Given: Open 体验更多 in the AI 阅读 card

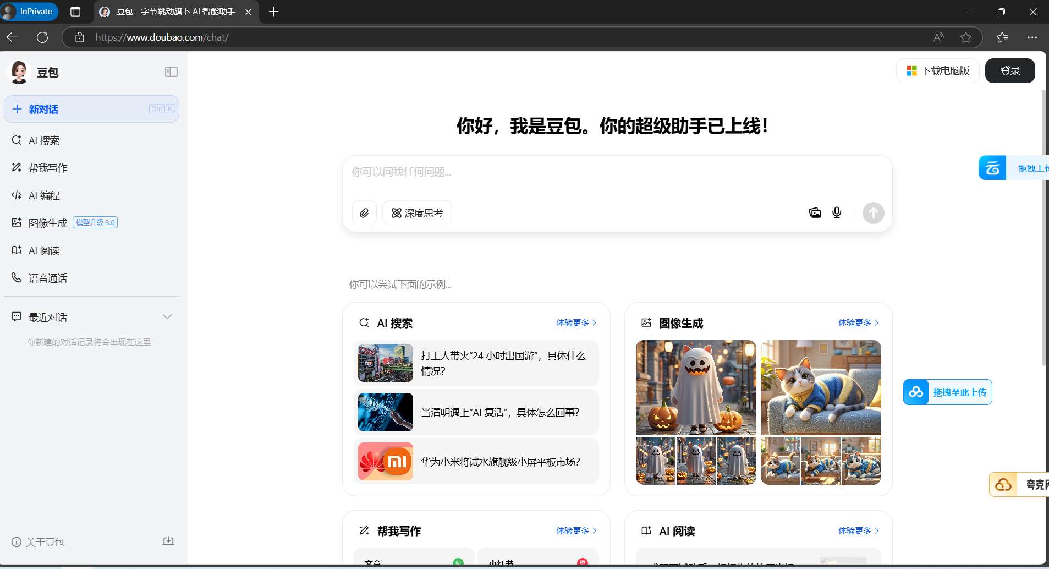Looking at the screenshot, I should tap(858, 530).
